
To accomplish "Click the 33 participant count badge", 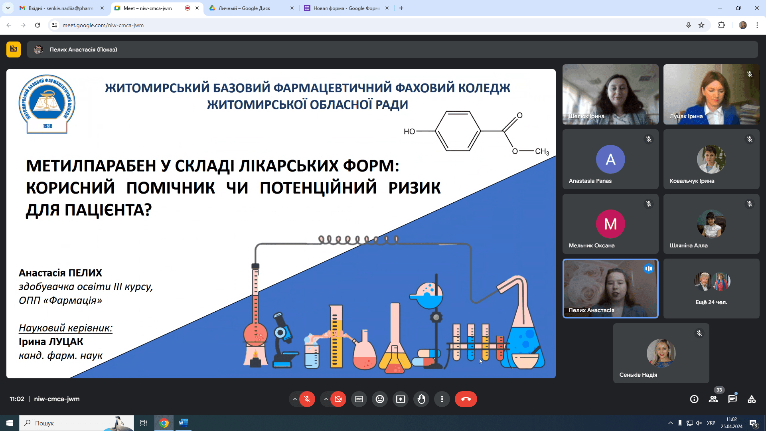I will coord(719,390).
